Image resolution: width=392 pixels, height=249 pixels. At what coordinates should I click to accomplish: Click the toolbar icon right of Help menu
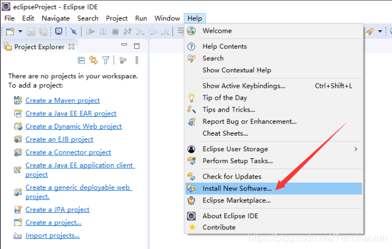pyautogui.click(x=369, y=31)
